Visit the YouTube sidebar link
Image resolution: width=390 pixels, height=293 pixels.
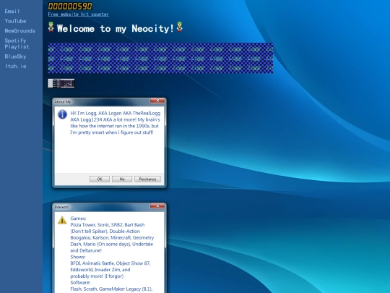[x=15, y=21]
